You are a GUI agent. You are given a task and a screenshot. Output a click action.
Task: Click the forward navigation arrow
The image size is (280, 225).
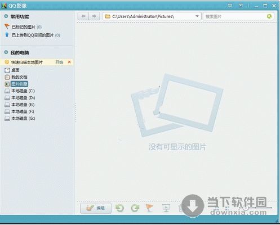pyautogui.click(x=94, y=16)
